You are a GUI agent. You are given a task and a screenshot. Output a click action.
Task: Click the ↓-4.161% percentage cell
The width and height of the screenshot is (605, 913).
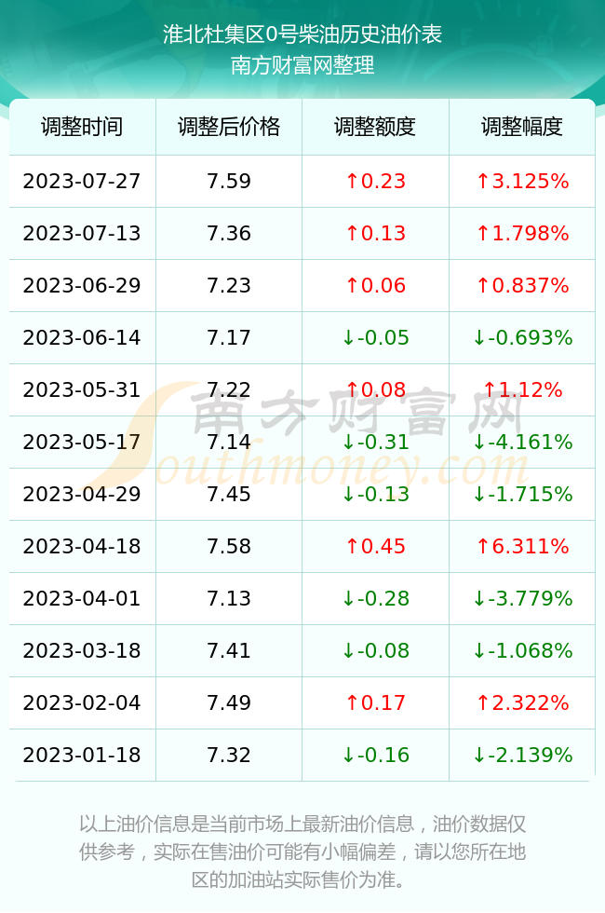tap(522, 442)
